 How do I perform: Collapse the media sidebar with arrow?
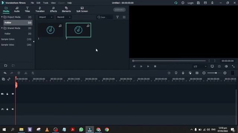pos(34,42)
